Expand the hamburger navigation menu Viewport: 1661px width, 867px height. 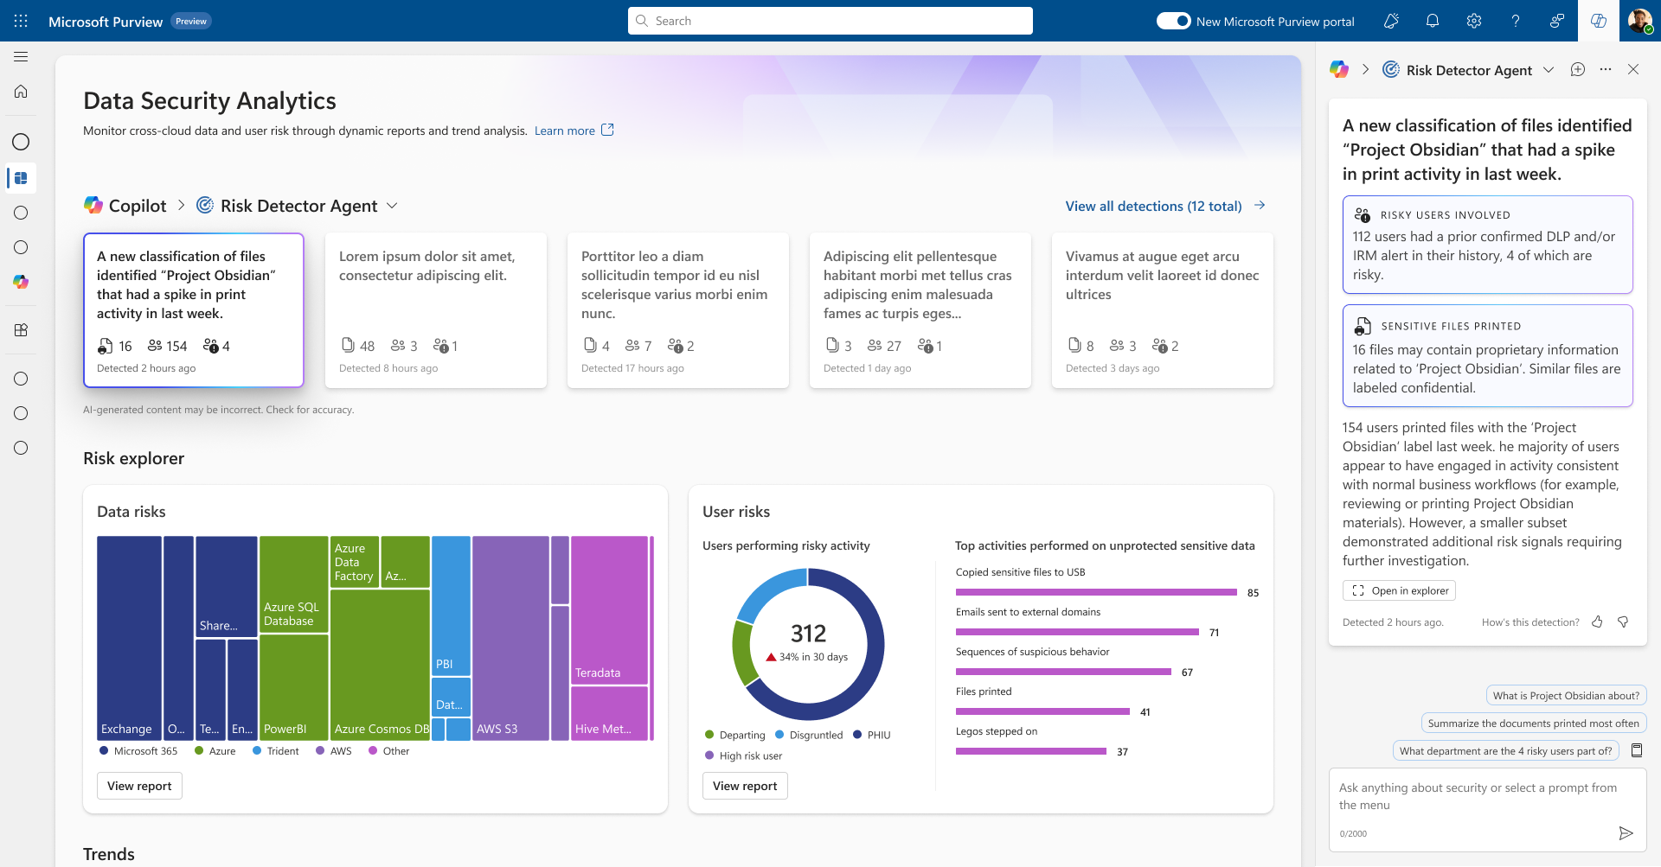pyautogui.click(x=21, y=57)
